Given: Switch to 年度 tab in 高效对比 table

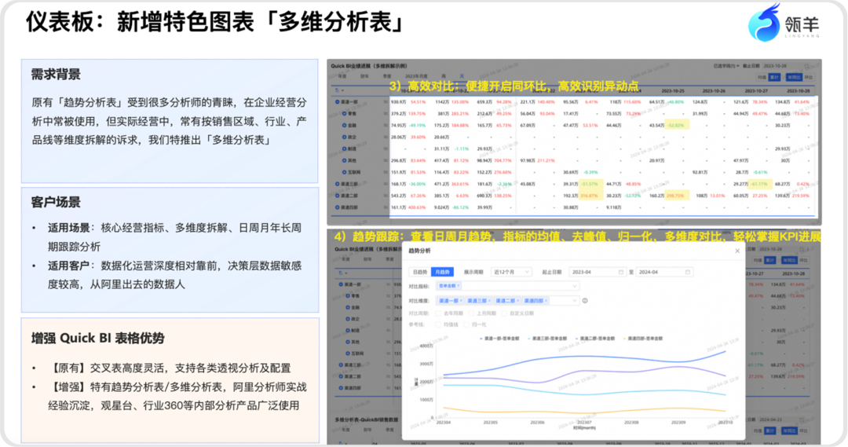Looking at the screenshot, I should [342, 77].
